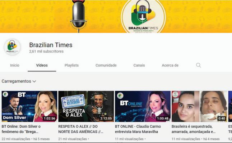Expand the Carregamentos sort dropdown
This screenshot has height=143, width=232.
pos(19,81)
